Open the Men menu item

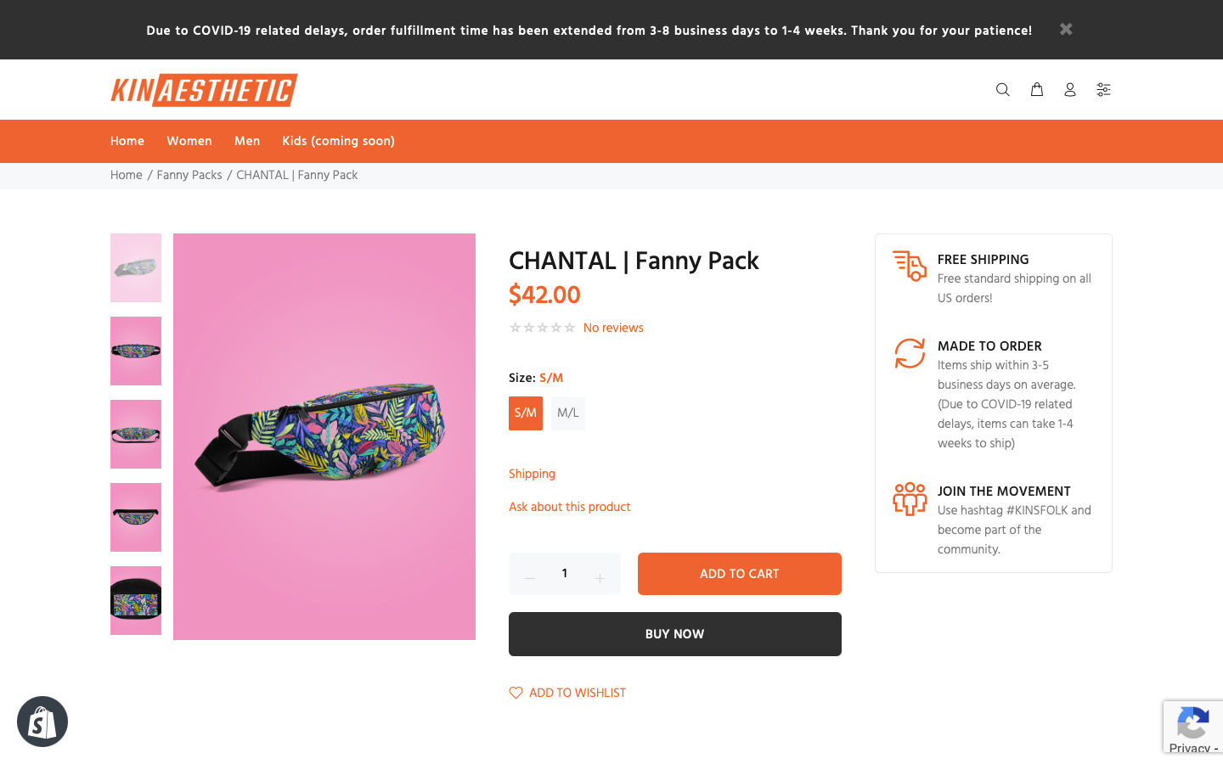[247, 141]
